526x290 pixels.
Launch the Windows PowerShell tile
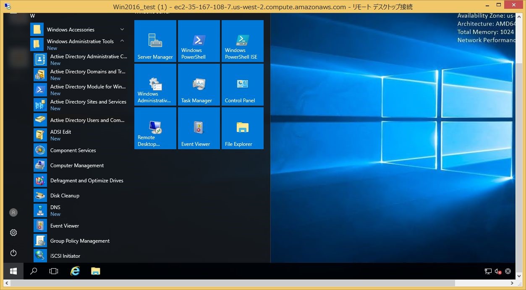[x=199, y=41]
